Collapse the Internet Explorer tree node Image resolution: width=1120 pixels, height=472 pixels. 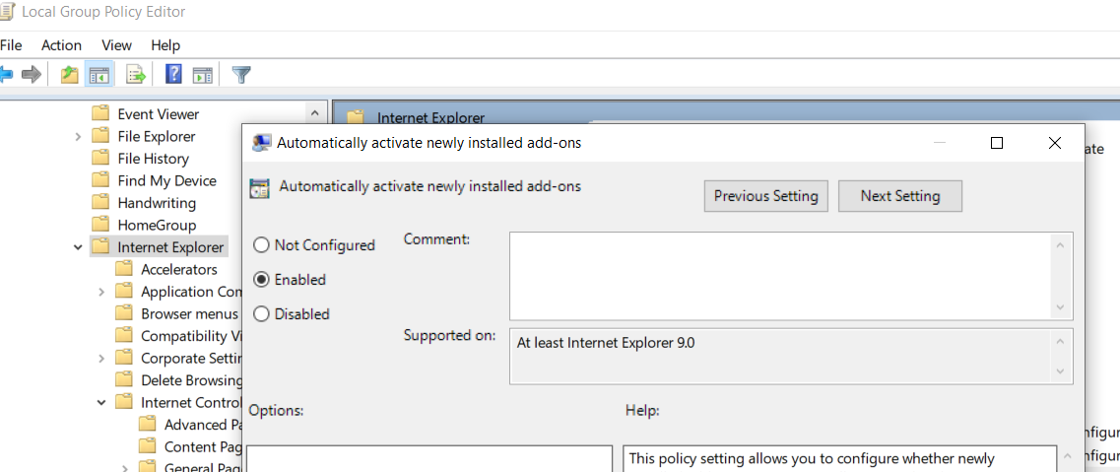pos(78,247)
